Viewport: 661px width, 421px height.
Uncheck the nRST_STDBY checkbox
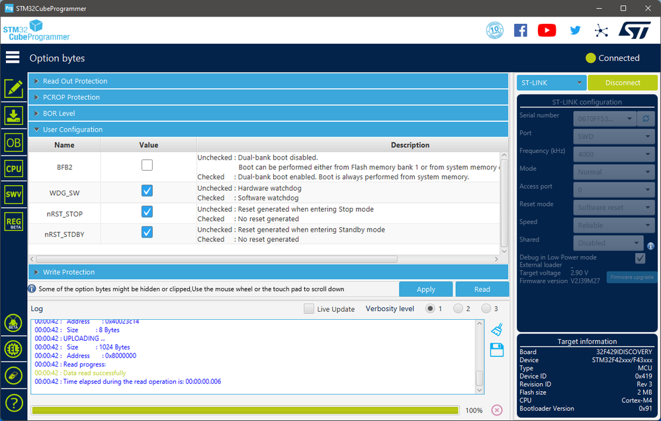pyautogui.click(x=147, y=232)
